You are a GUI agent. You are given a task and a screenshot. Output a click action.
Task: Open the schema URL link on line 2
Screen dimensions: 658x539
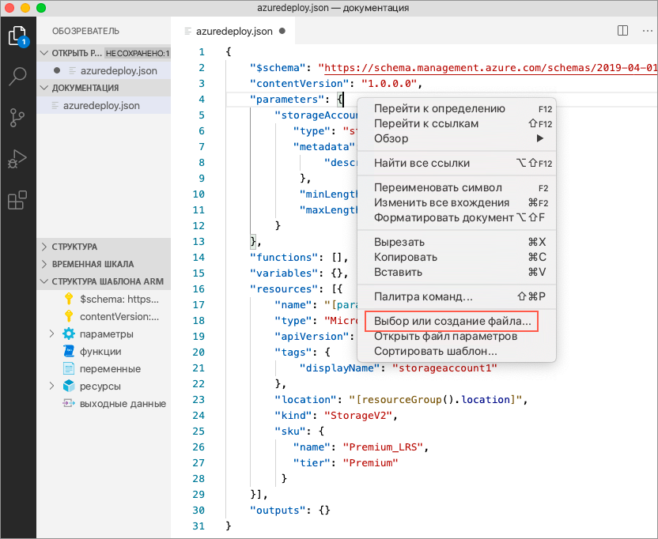pos(490,68)
